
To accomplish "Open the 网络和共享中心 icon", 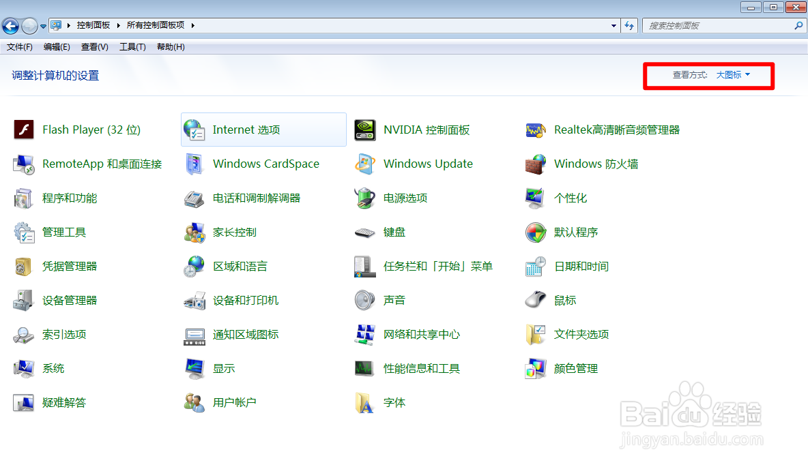I will (x=365, y=334).
